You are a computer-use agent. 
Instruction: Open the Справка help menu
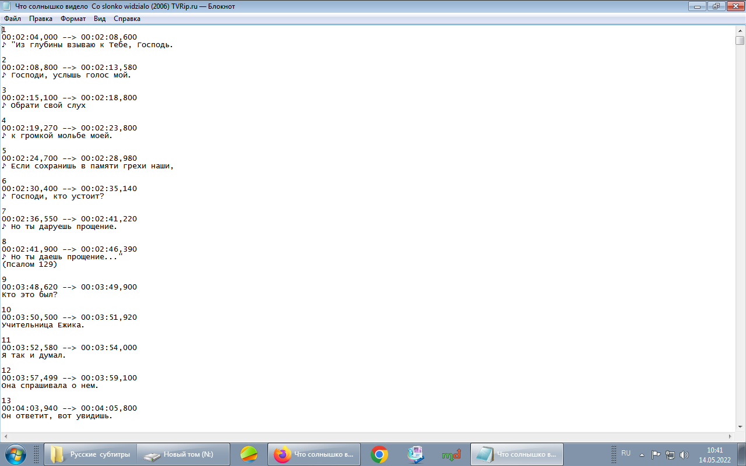click(127, 19)
